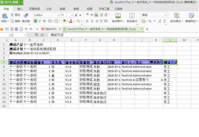Select row 15 header
Screen dimensions: 199x137
pyautogui.click(x=4, y=106)
